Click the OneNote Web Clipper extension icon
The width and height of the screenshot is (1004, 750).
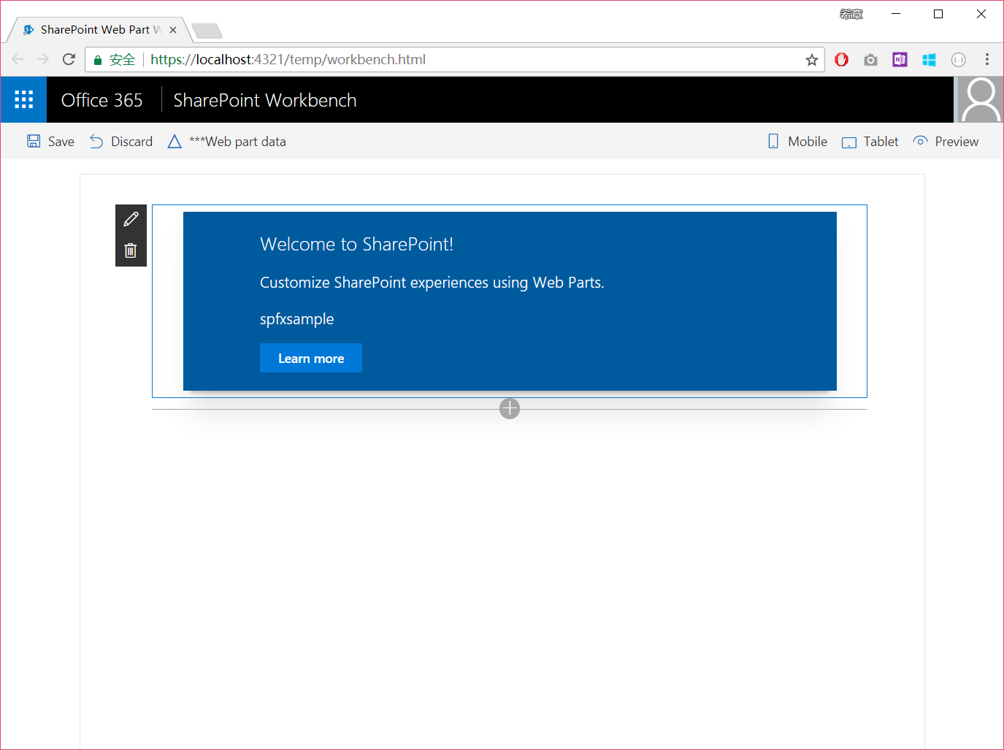pyautogui.click(x=900, y=59)
